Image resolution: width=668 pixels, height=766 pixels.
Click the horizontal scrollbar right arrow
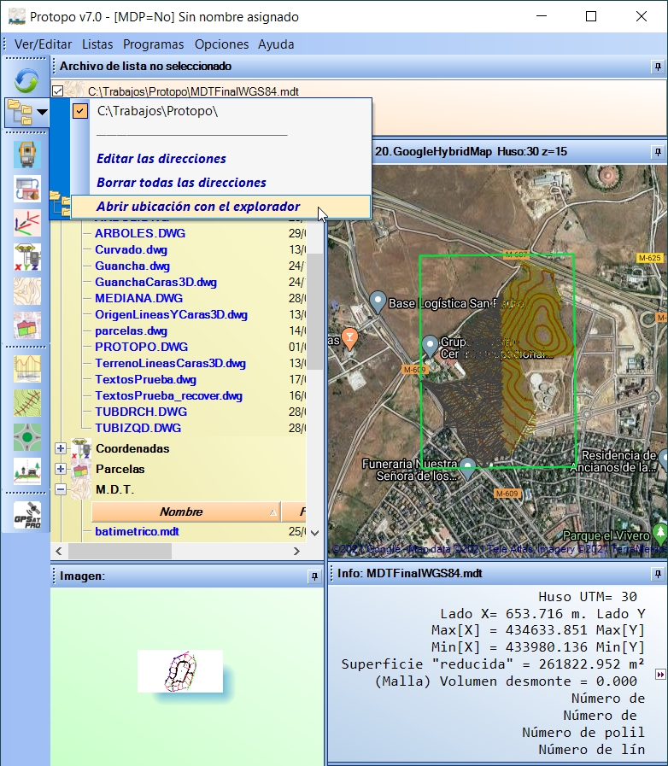click(x=296, y=551)
